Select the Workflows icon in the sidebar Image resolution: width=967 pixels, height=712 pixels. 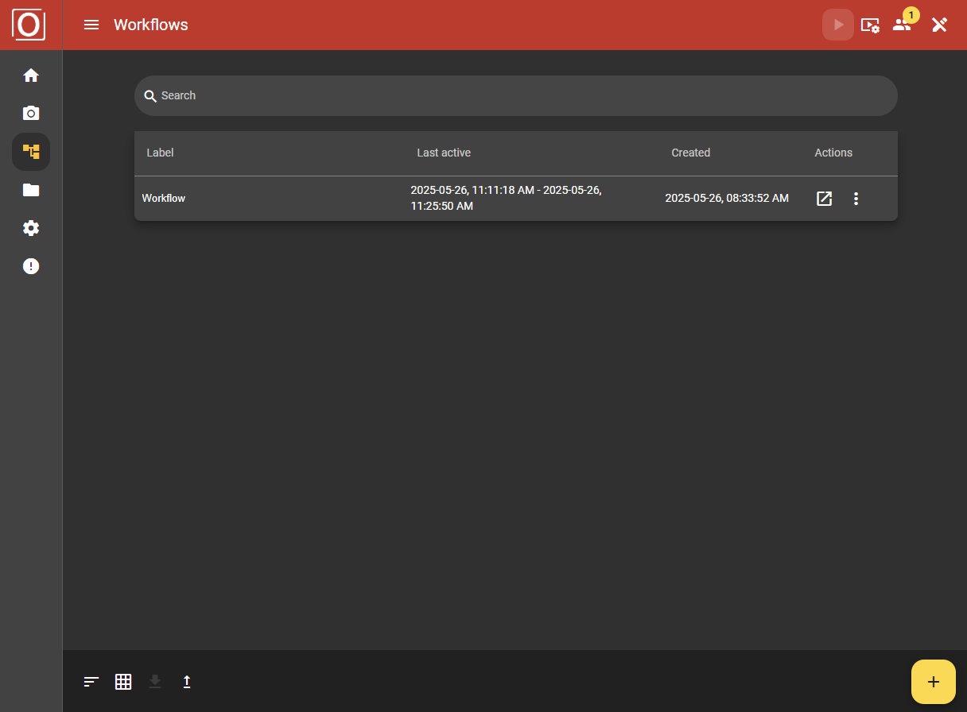point(30,151)
